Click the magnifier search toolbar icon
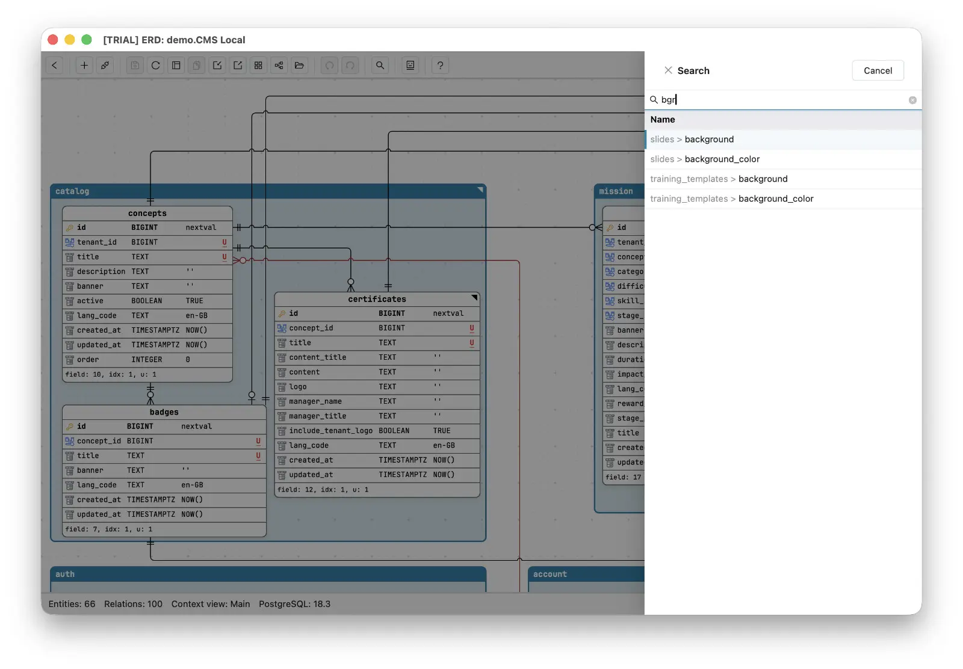Viewport: 963px width, 669px height. point(380,66)
